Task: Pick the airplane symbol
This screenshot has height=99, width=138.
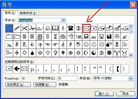Action: 17,53
